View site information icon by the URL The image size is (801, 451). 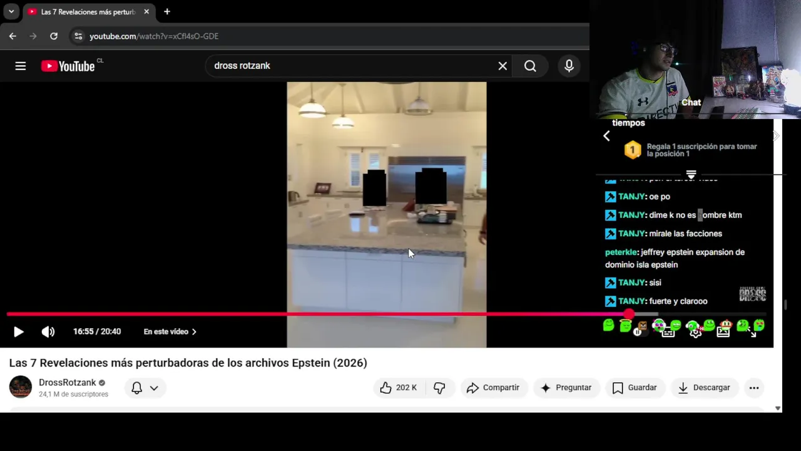pyautogui.click(x=78, y=36)
